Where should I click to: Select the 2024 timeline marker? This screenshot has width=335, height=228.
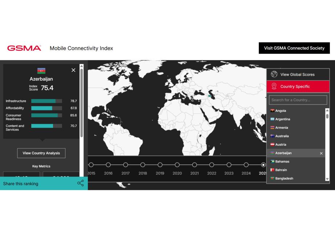pyautogui.click(x=246, y=165)
